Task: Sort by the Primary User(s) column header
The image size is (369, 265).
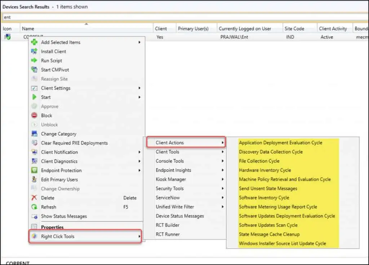Action: (x=196, y=28)
